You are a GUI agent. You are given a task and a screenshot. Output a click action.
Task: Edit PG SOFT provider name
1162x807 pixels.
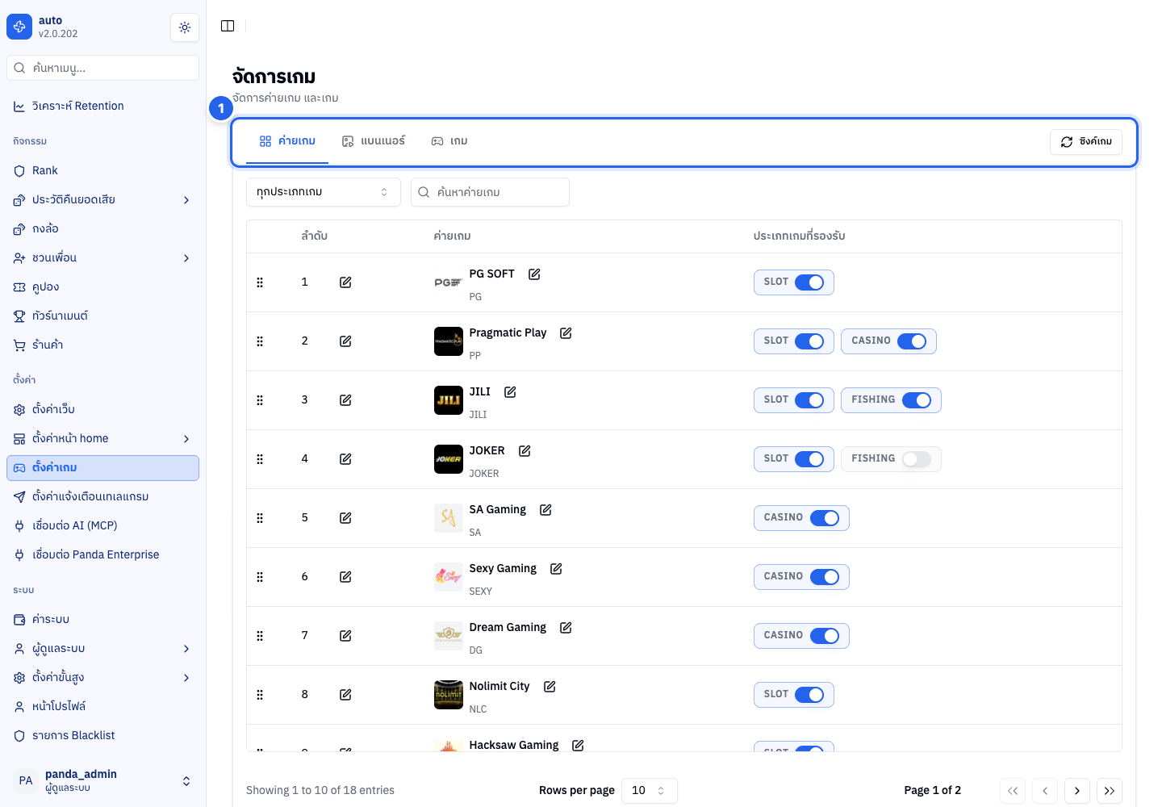(x=534, y=274)
